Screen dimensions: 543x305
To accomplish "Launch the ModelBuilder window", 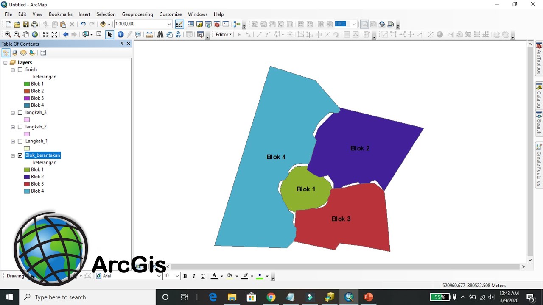I will tap(237, 24).
